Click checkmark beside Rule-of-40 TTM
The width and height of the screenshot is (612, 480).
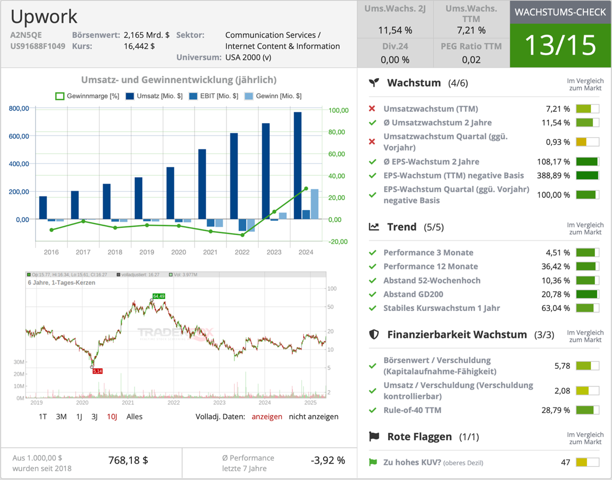(372, 410)
